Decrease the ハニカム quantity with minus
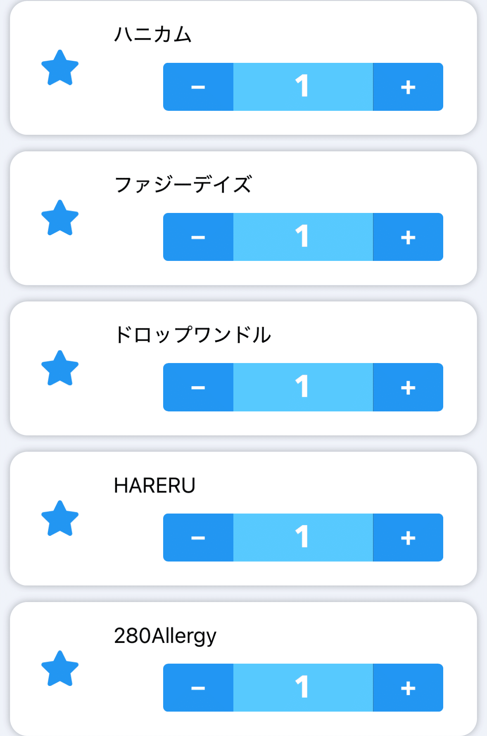Image resolution: width=487 pixels, height=736 pixels. click(x=198, y=87)
